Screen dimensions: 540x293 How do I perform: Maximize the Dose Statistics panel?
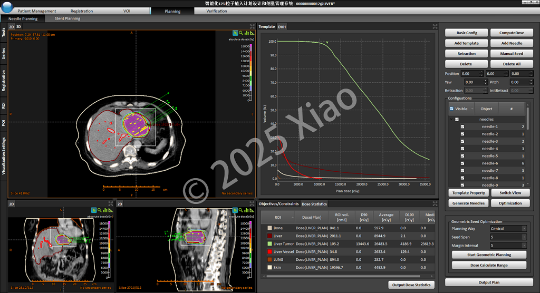click(435, 204)
